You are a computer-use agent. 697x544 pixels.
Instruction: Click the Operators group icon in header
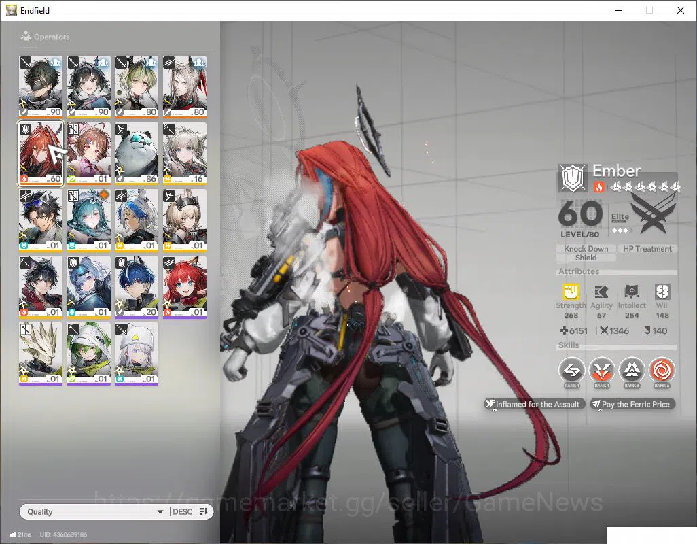pyautogui.click(x=26, y=36)
